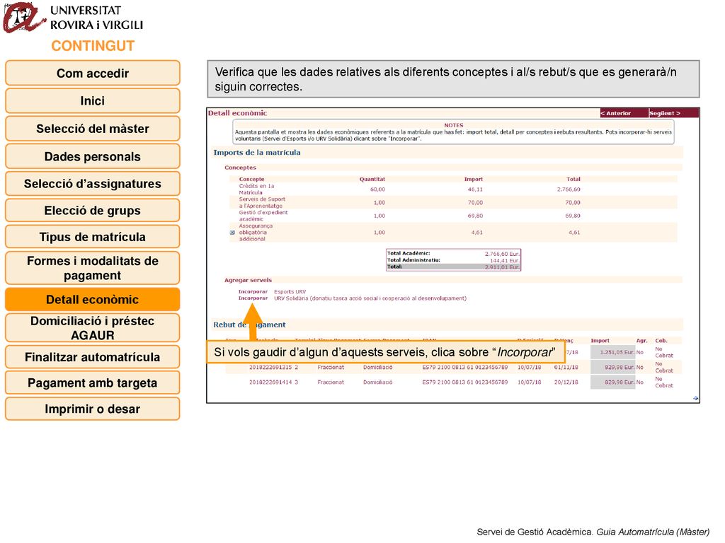Image resolution: width=725 pixels, height=543 pixels.
Task: Go to the Inici section
Action: click(x=93, y=100)
